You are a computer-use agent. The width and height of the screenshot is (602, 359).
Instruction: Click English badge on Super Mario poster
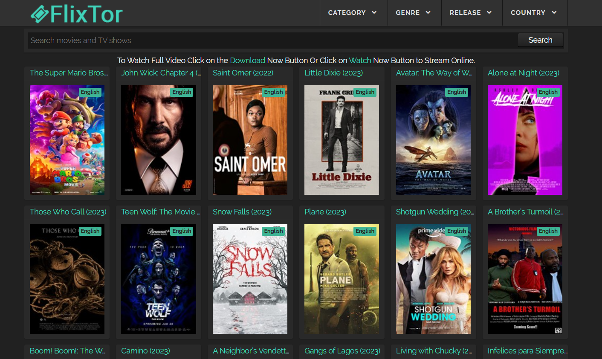point(90,92)
